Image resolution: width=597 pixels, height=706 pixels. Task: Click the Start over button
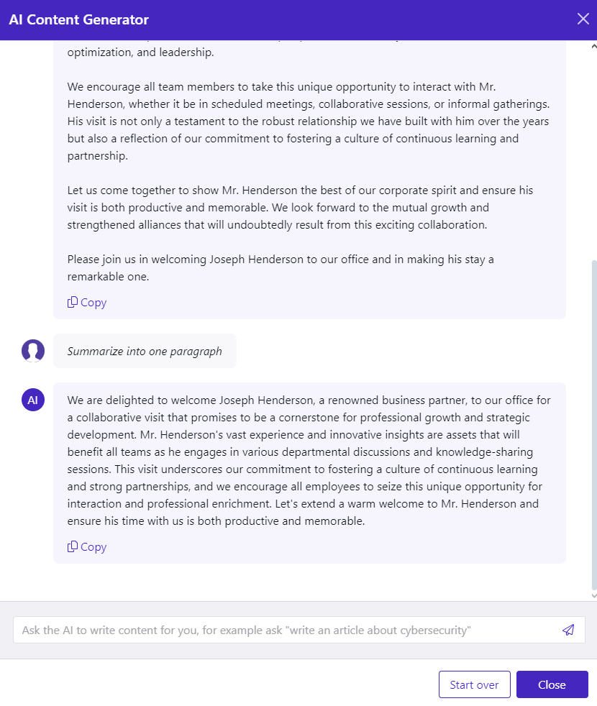(x=475, y=684)
